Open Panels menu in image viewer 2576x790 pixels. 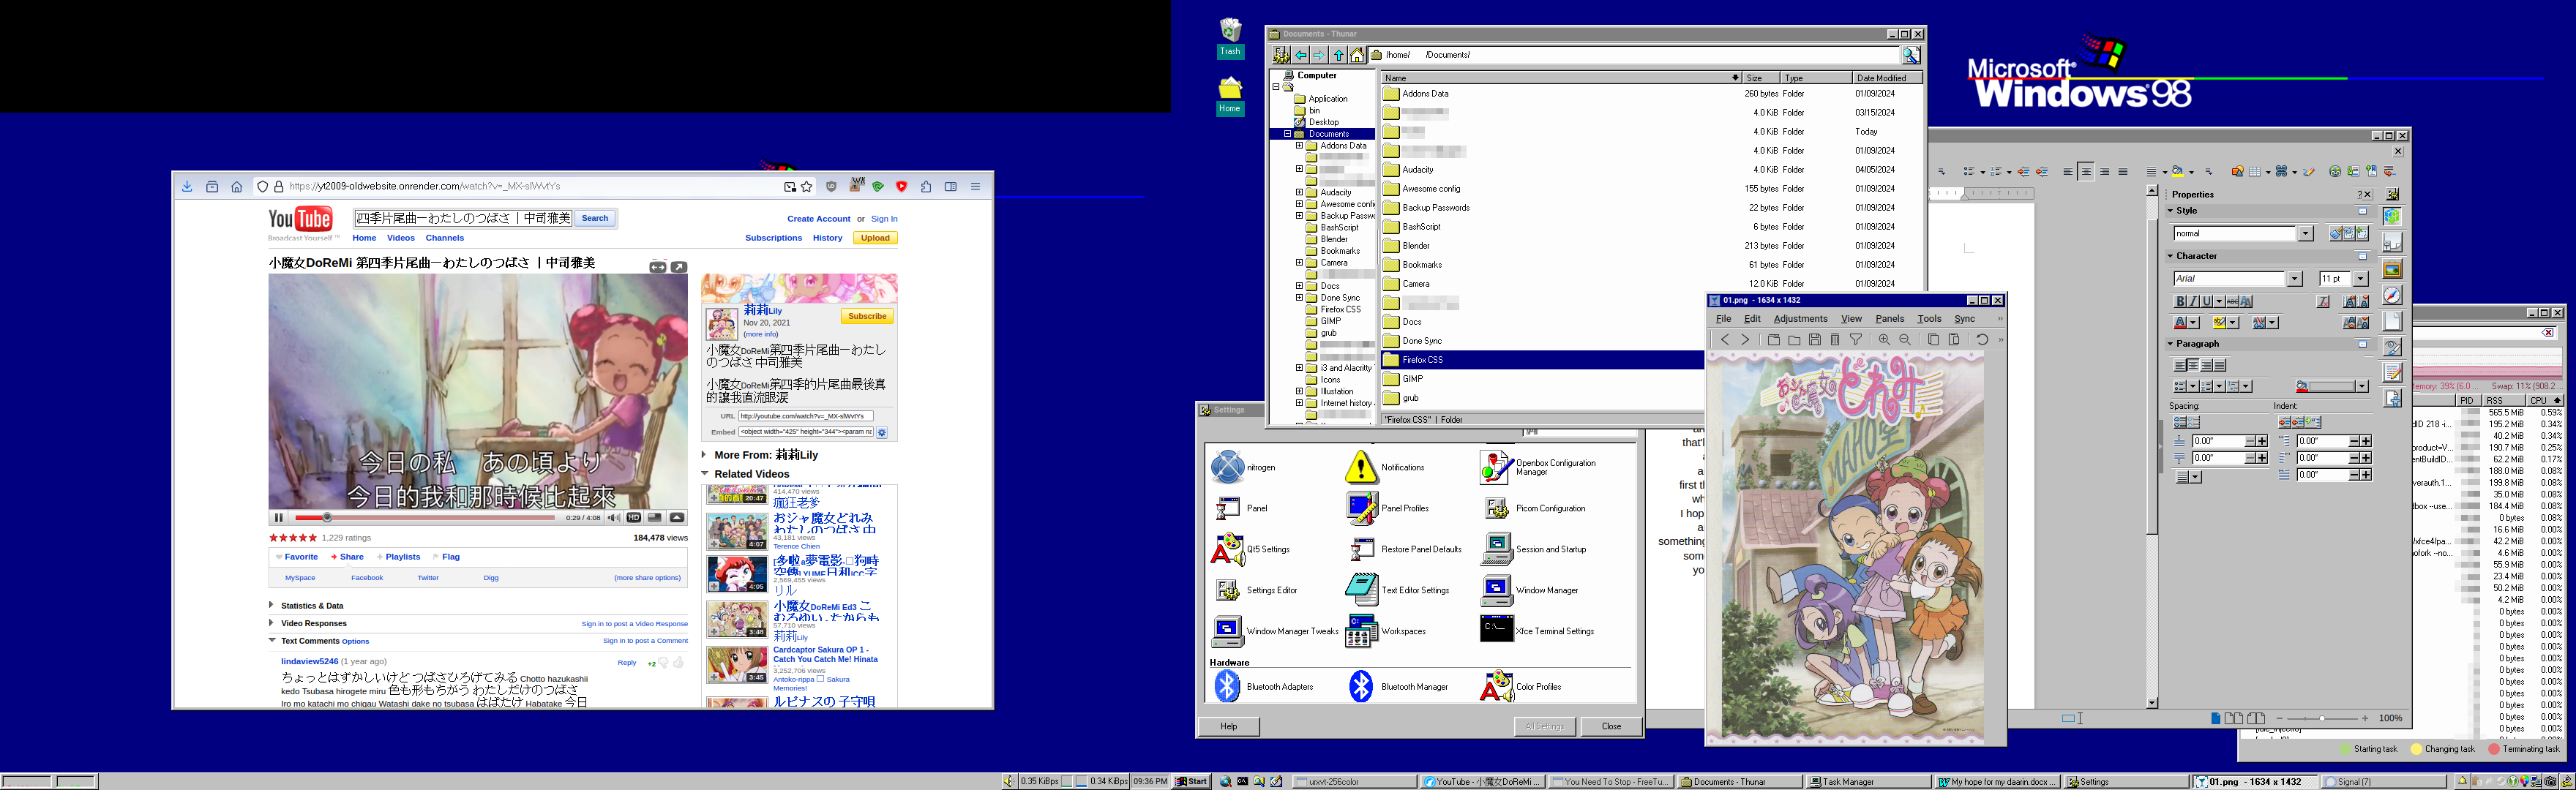[1889, 319]
